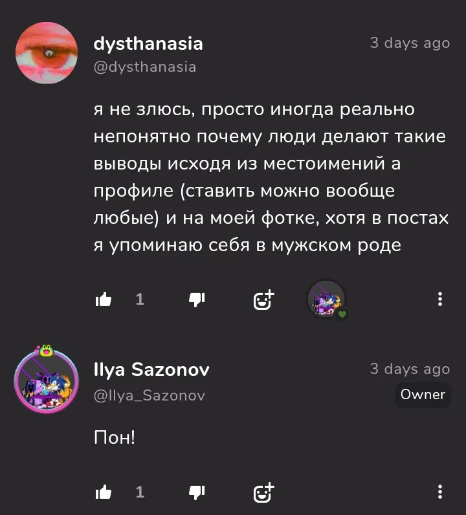The image size is (466, 515).
Task: Add a sticker reaction to dysthanasia's comment
Action: point(263,300)
